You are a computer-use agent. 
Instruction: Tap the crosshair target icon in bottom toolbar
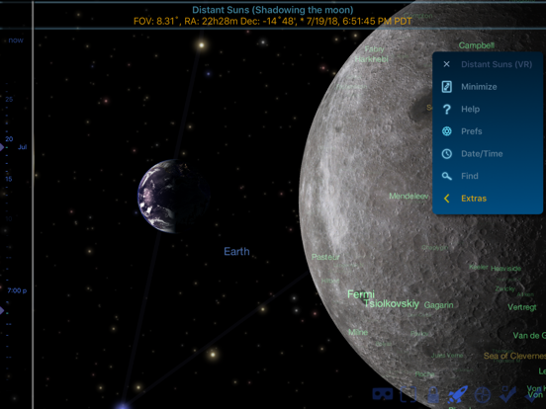tap(483, 395)
